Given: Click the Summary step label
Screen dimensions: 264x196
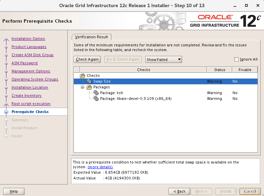Looking at the screenshot, I should 20,120.
